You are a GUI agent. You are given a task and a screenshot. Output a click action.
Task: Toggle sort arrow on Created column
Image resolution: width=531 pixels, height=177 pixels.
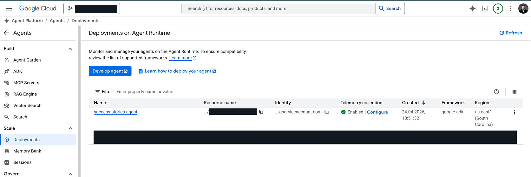click(424, 103)
